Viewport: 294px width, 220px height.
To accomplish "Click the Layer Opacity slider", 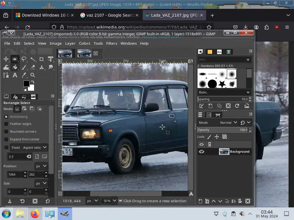I will [223, 130].
